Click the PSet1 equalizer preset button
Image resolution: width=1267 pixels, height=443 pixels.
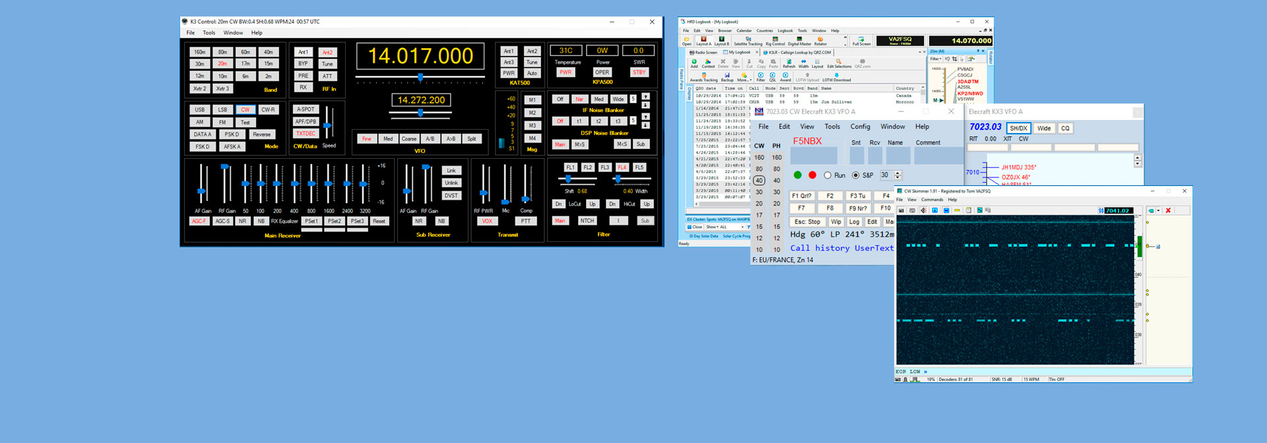click(311, 221)
